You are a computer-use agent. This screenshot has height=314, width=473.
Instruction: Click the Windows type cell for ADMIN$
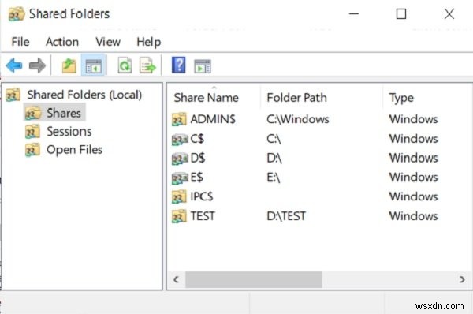[x=414, y=119]
